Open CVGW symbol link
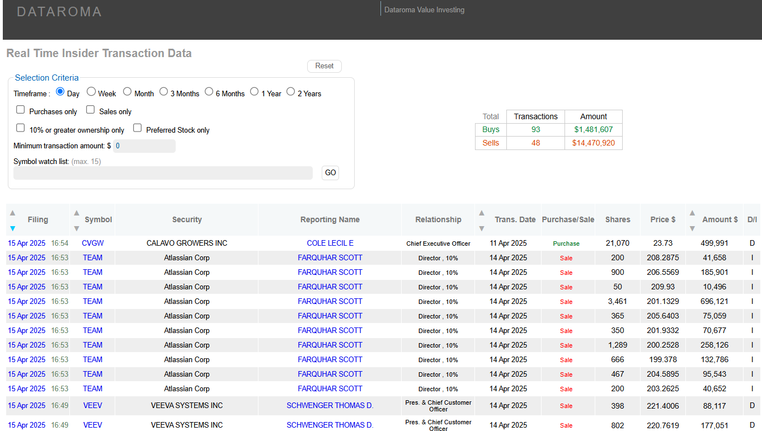 click(x=93, y=243)
